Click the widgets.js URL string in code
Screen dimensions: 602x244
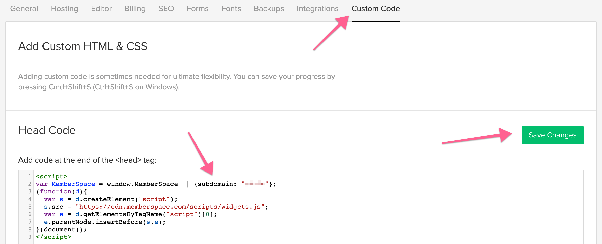tap(170, 207)
